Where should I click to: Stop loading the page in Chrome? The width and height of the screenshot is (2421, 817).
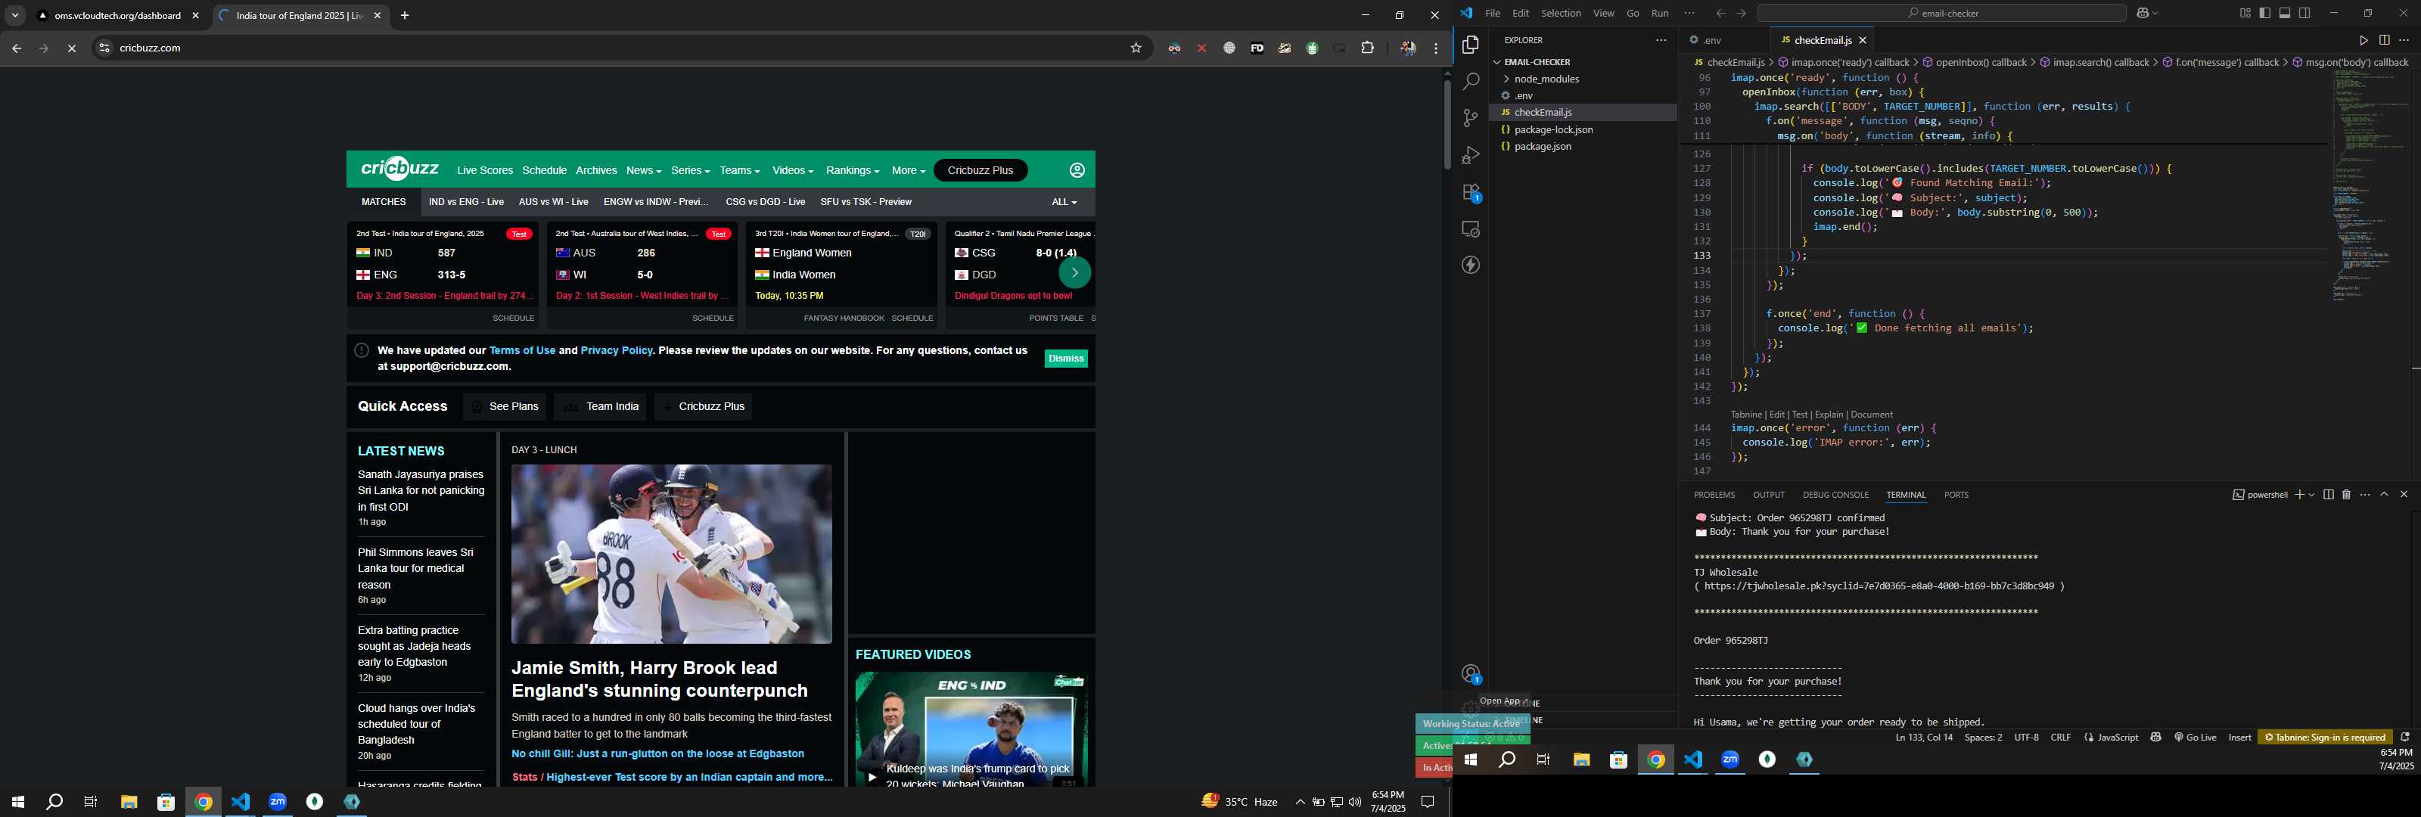[x=71, y=48]
